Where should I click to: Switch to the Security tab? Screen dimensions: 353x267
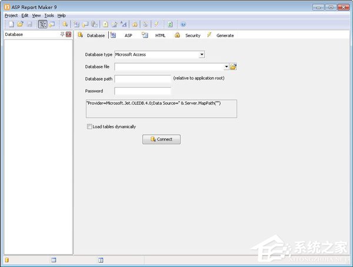point(187,35)
